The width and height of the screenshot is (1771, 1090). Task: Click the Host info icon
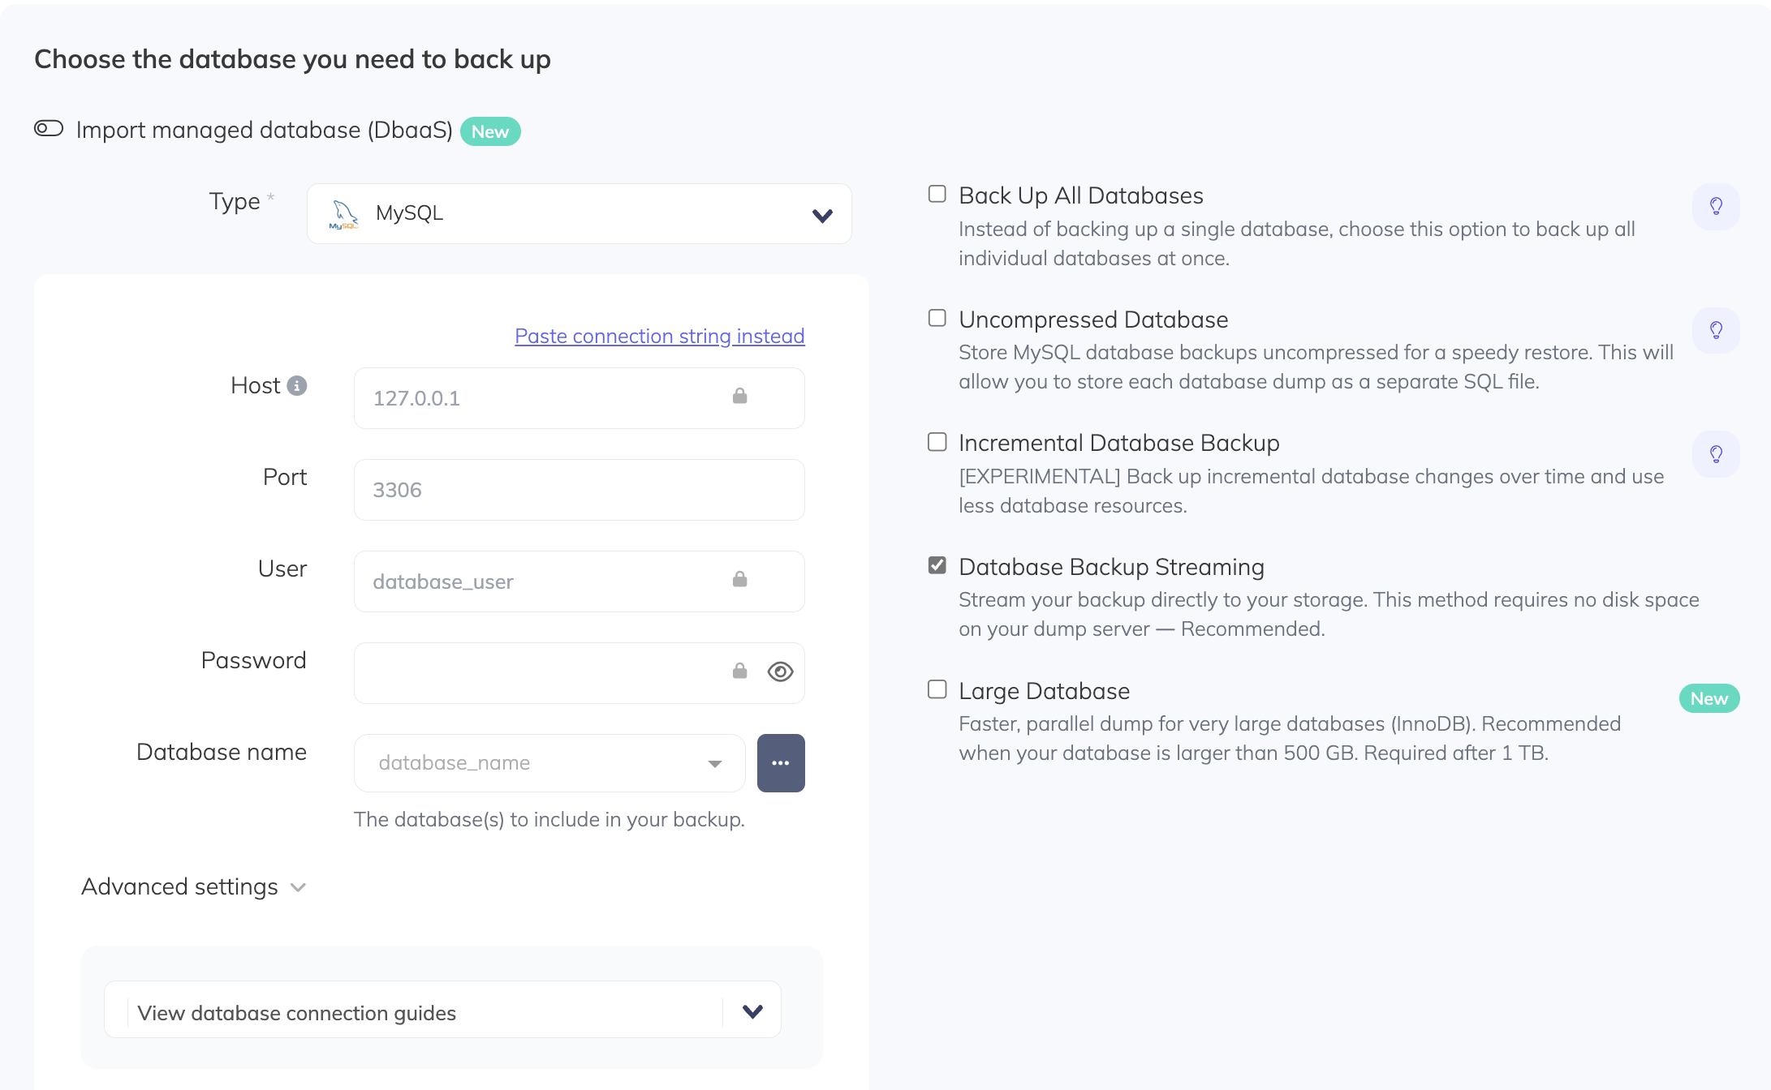tap(297, 386)
